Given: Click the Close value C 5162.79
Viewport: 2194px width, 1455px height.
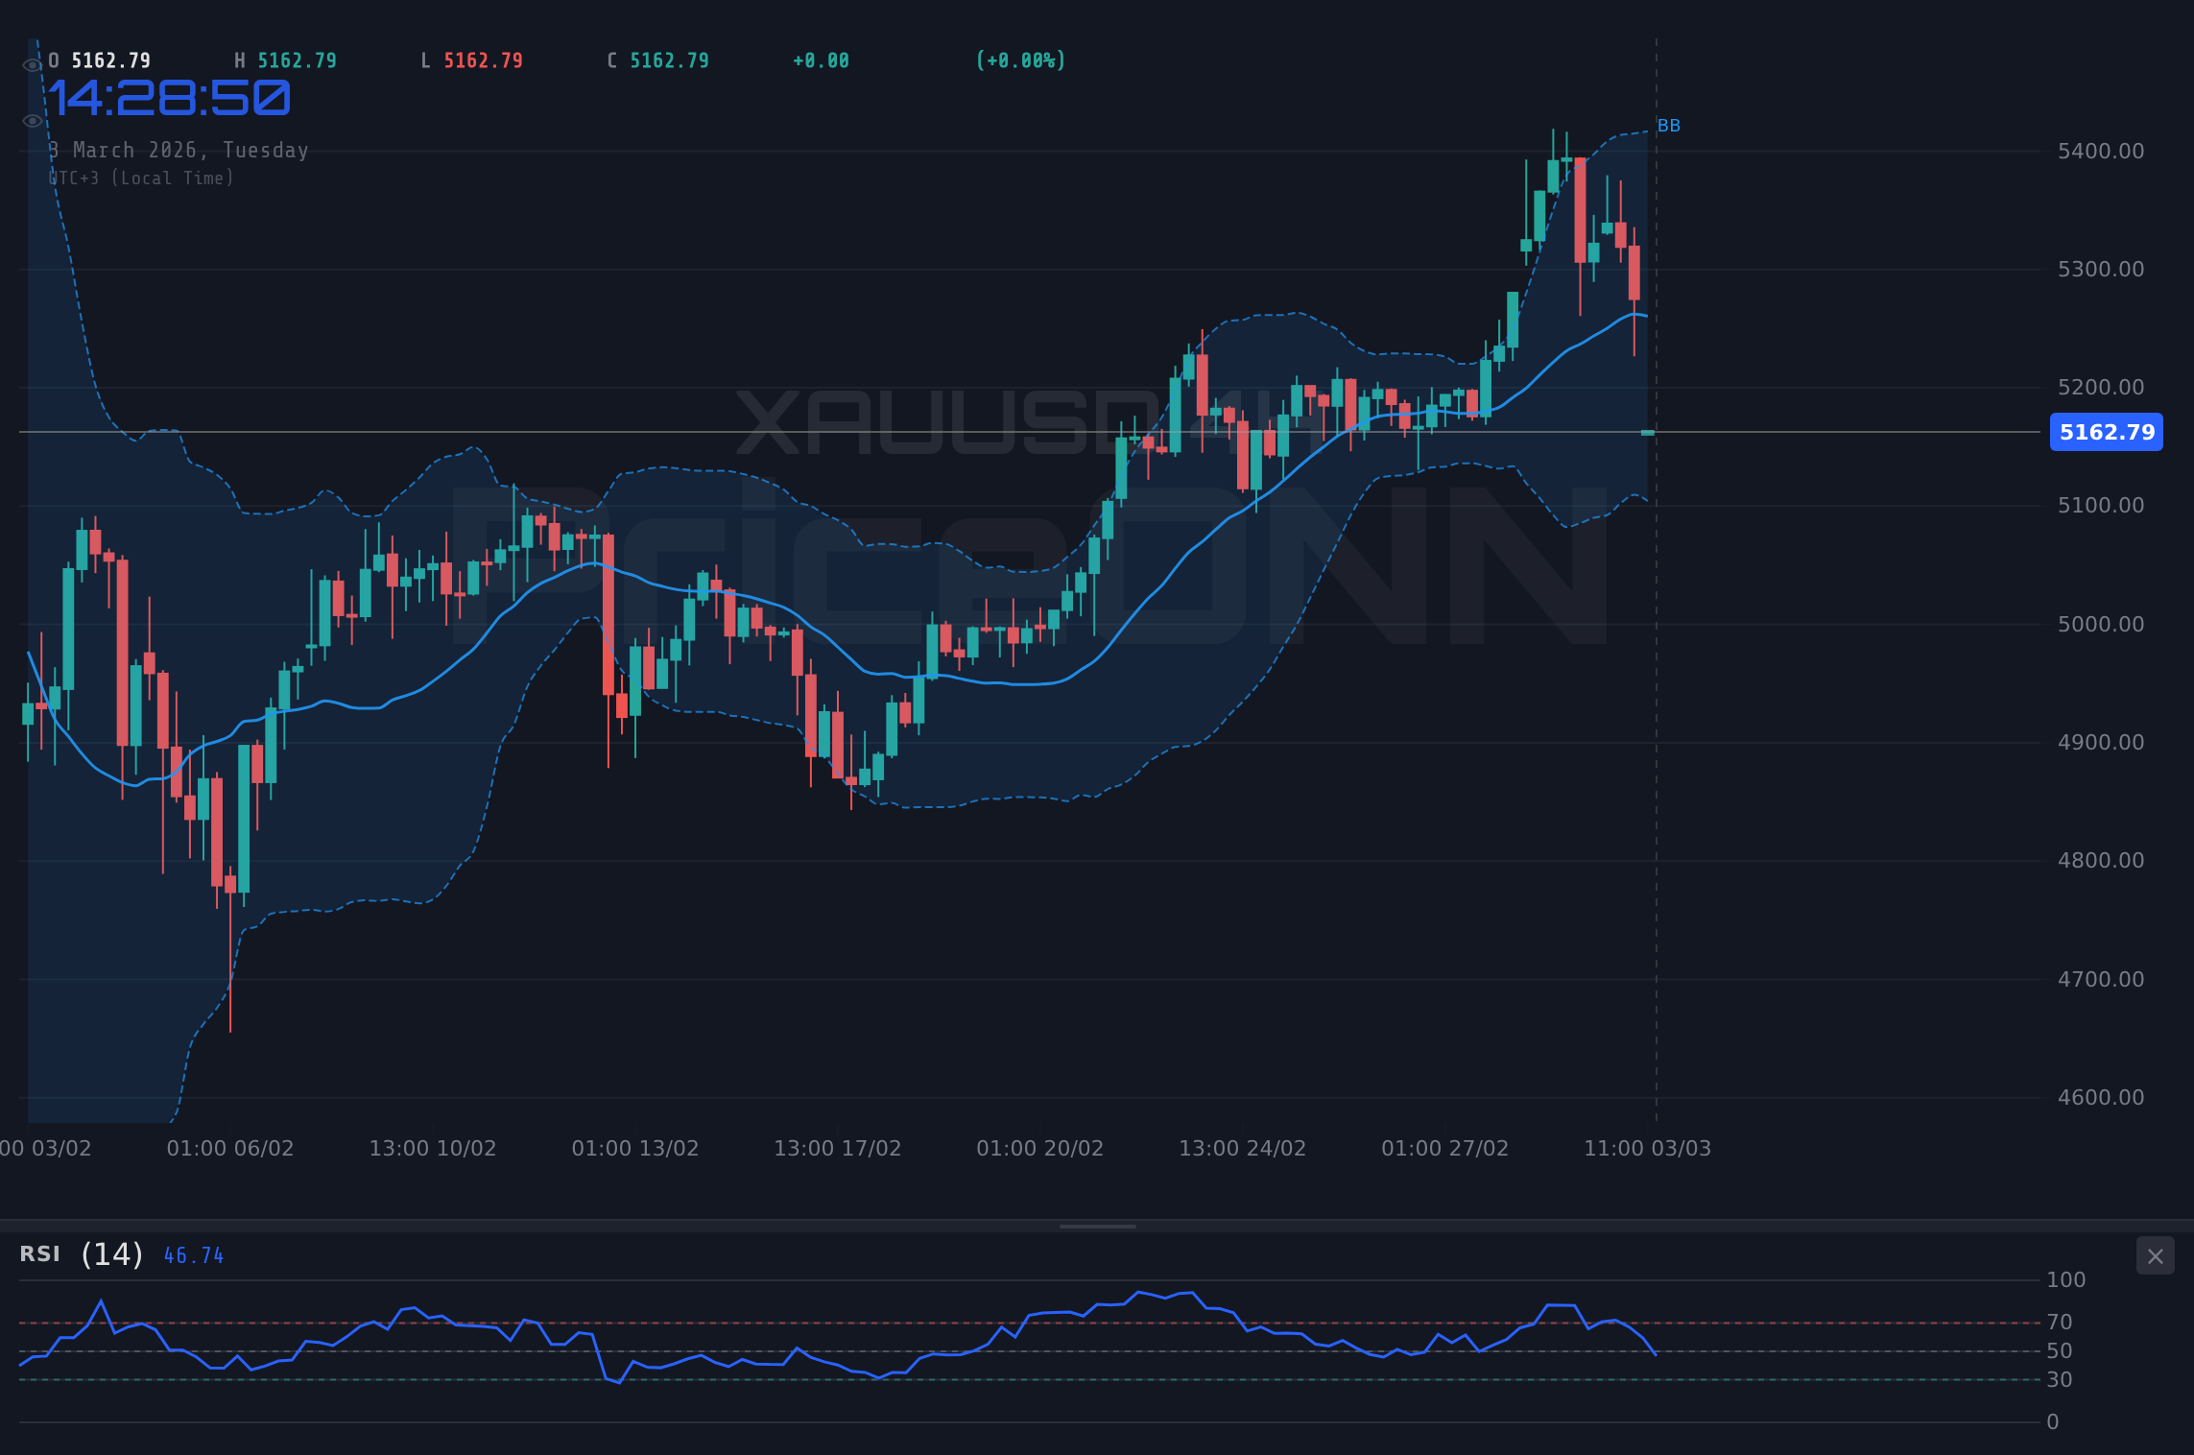Looking at the screenshot, I should tap(657, 60).
